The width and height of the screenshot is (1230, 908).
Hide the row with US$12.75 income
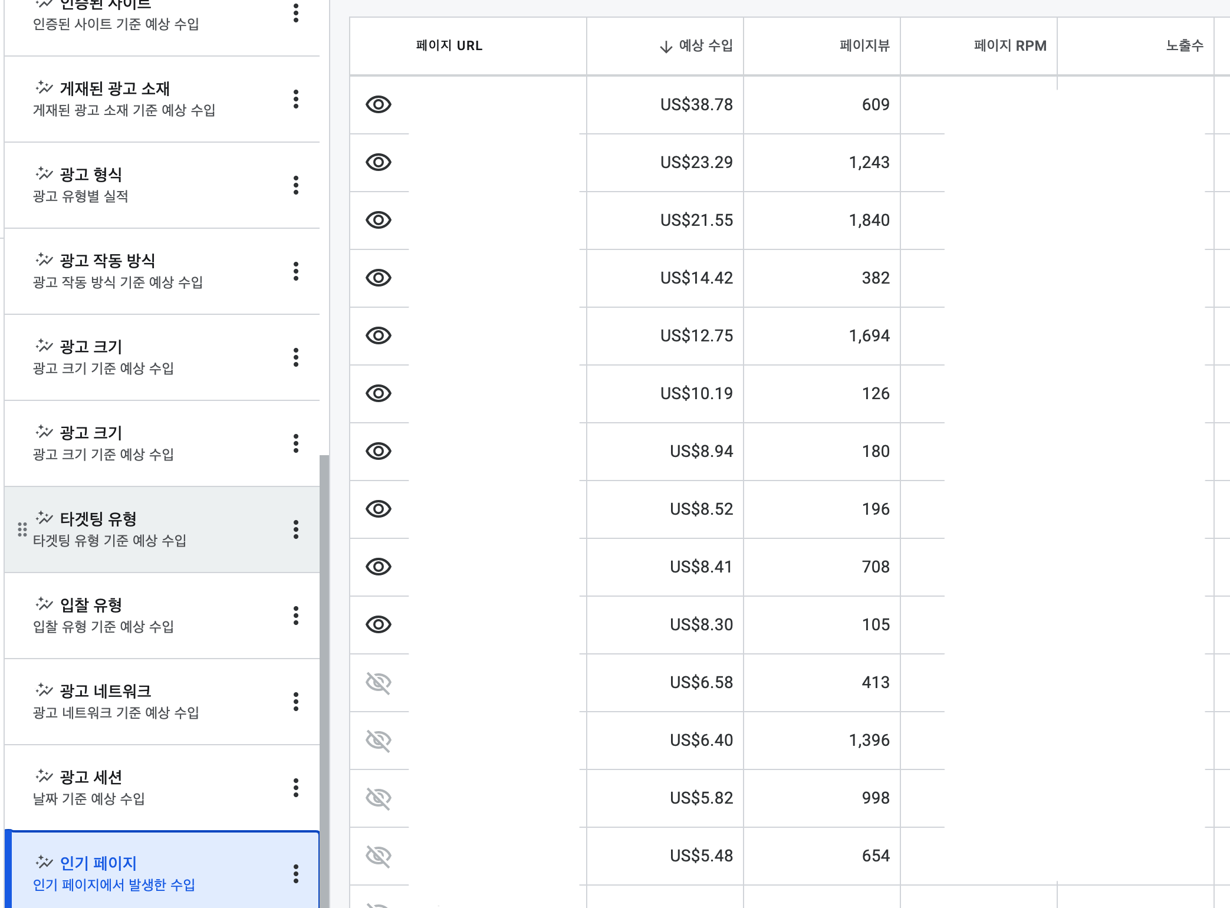379,335
